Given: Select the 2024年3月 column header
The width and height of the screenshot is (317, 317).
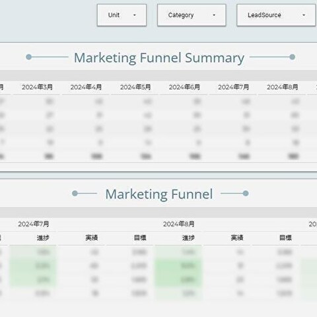Looking at the screenshot, I should click(37, 87).
